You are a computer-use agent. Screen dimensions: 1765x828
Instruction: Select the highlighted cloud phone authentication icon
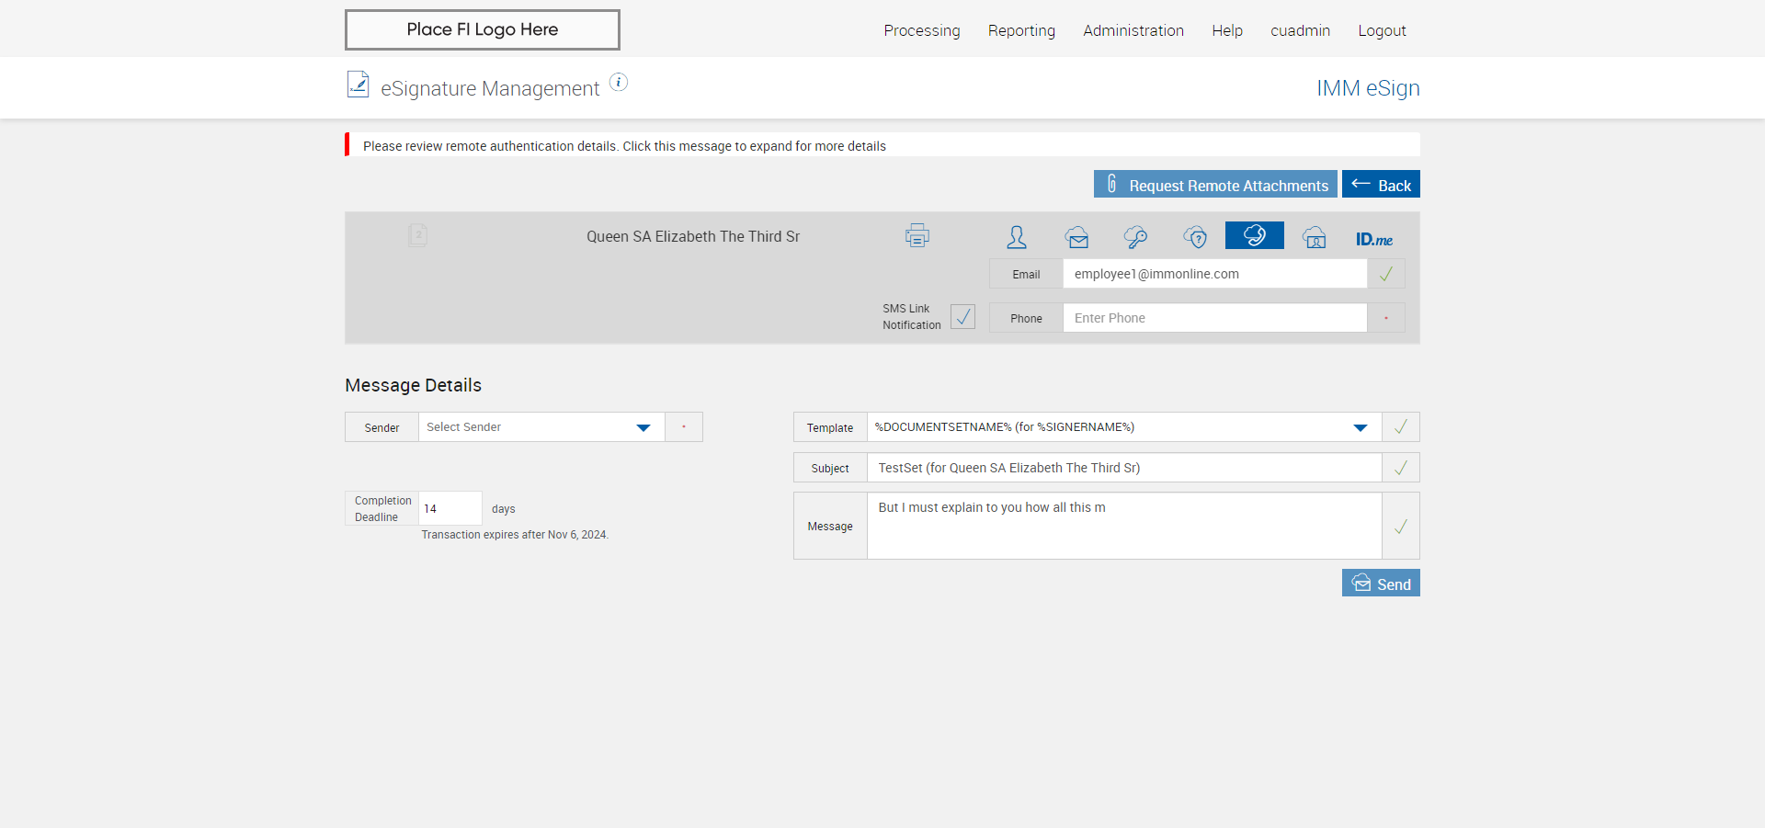pyautogui.click(x=1254, y=235)
